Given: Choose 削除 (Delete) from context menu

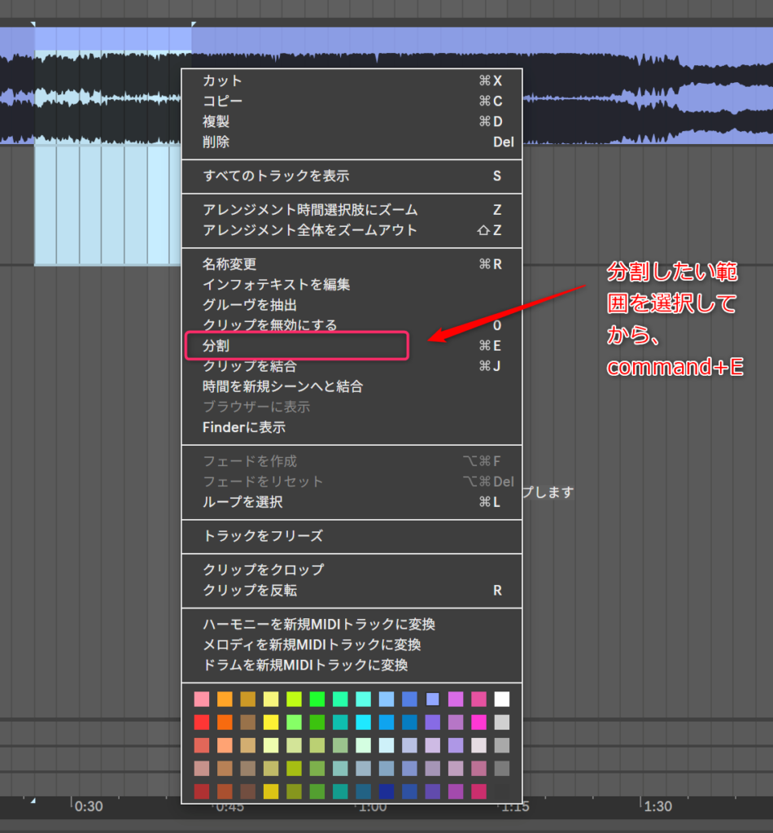Looking at the screenshot, I should coord(216,142).
